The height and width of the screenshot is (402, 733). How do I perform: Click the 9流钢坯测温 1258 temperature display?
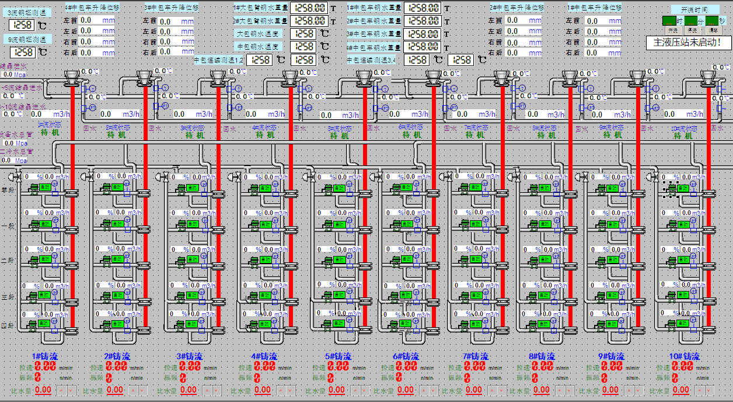tap(22, 52)
